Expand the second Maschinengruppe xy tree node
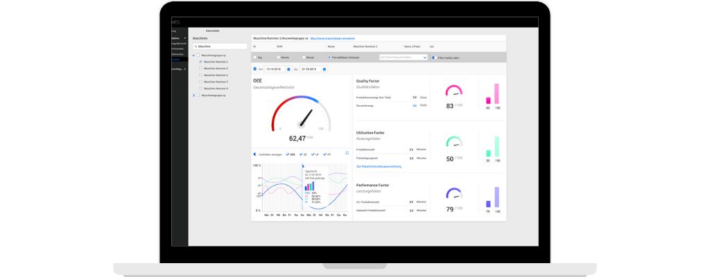The height and width of the screenshot is (277, 710). point(193,95)
